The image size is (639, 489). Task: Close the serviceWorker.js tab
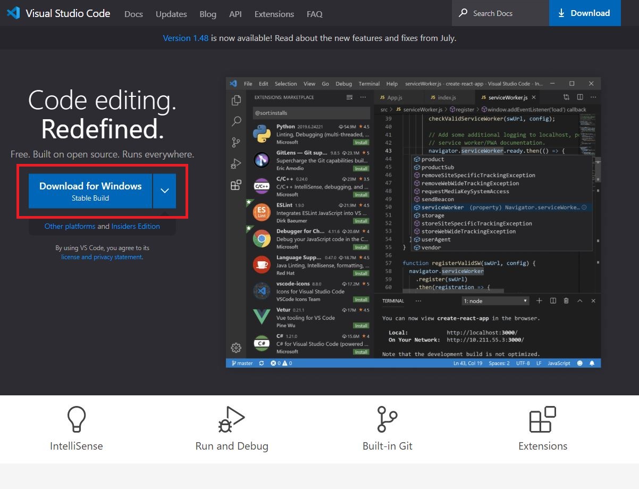tap(534, 97)
